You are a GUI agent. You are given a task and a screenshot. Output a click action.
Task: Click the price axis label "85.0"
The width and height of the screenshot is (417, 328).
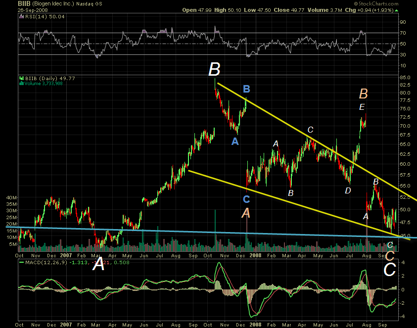(x=405, y=78)
